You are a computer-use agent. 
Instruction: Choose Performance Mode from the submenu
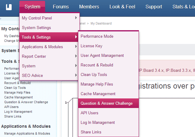(x=97, y=36)
